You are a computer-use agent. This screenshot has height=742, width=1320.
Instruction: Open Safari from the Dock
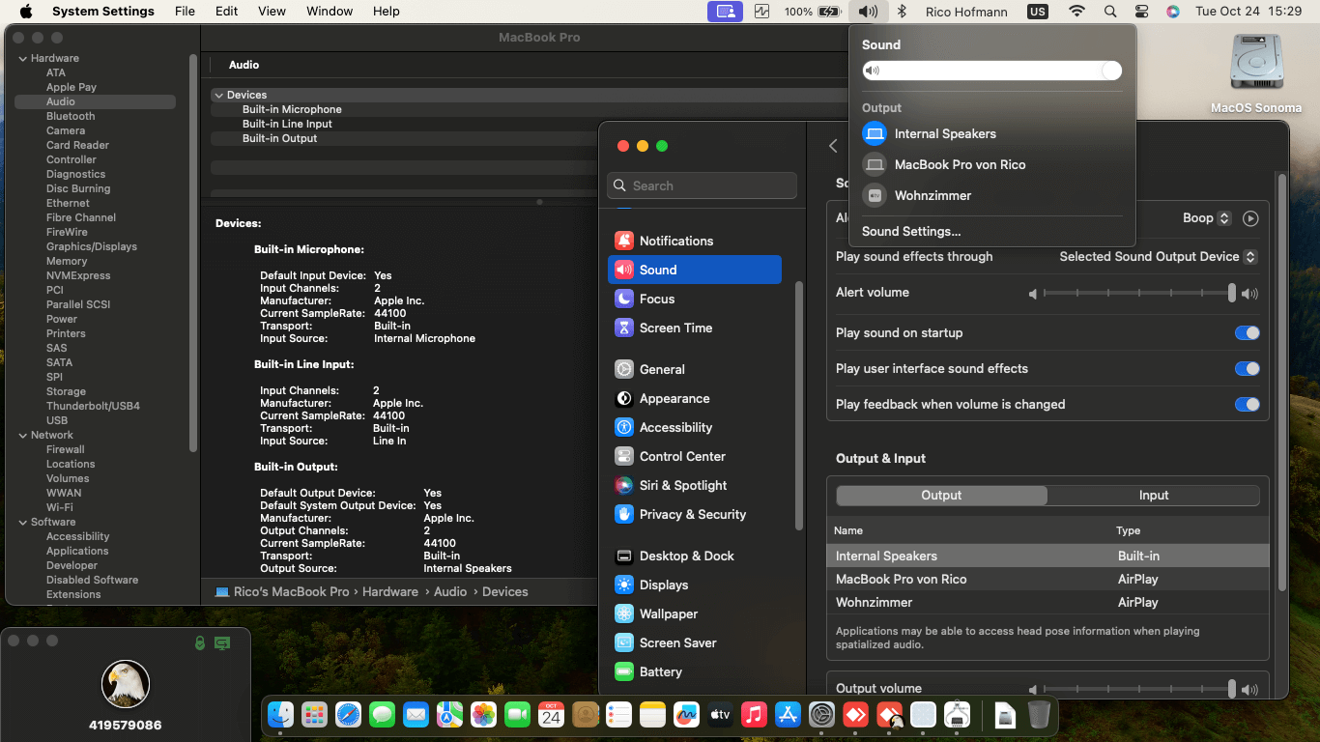point(348,715)
